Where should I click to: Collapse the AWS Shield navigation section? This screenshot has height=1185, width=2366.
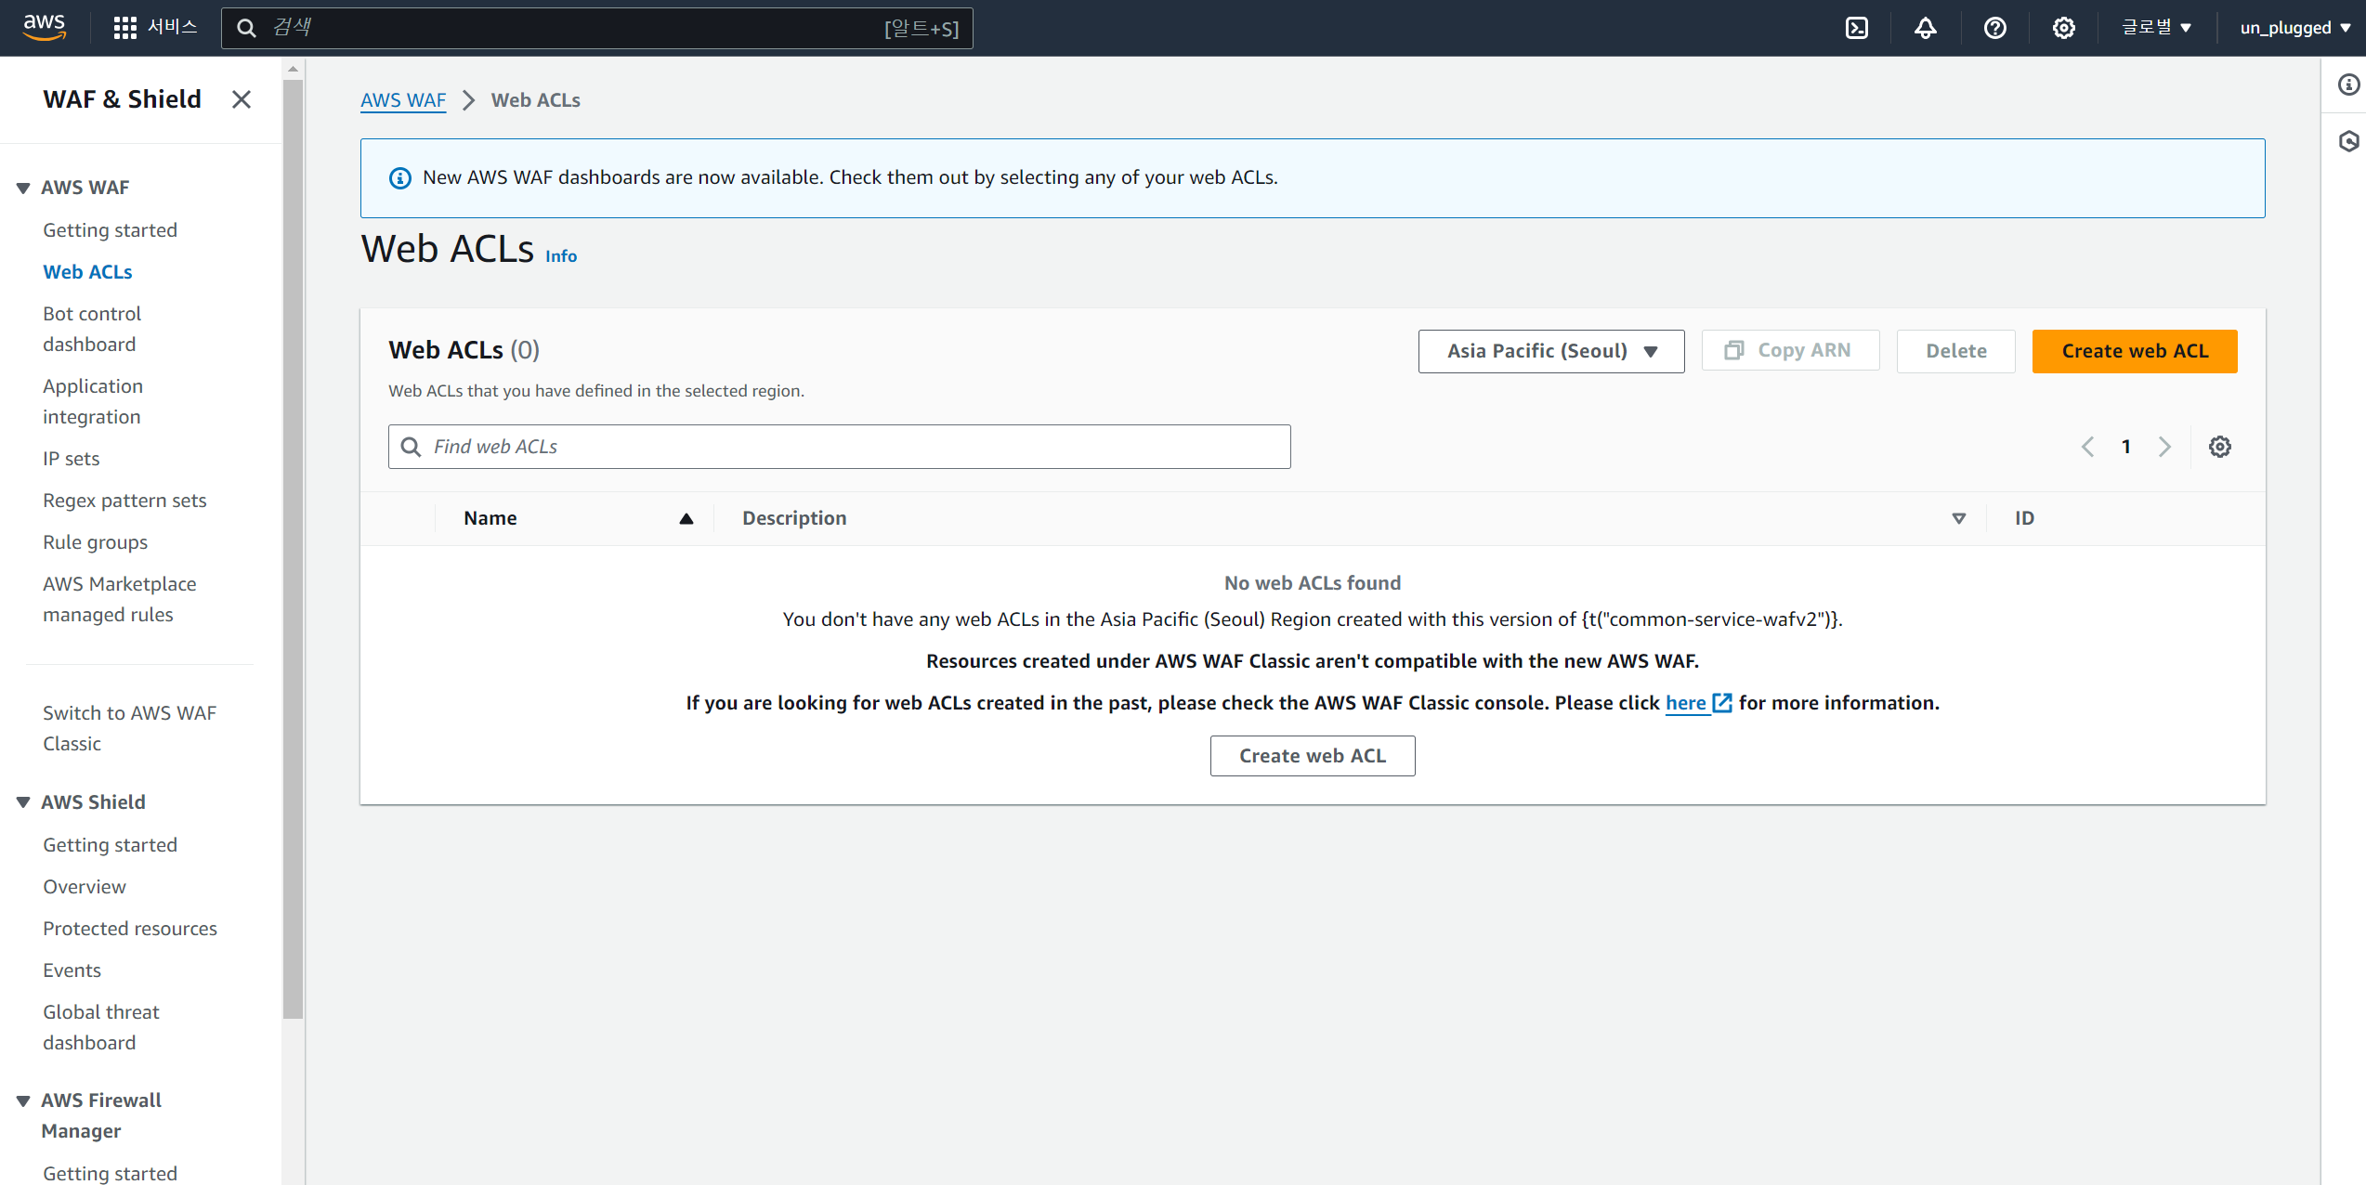coord(23,802)
